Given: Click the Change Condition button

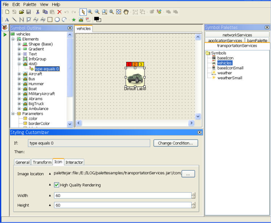Looking at the screenshot, I should (x=176, y=143).
